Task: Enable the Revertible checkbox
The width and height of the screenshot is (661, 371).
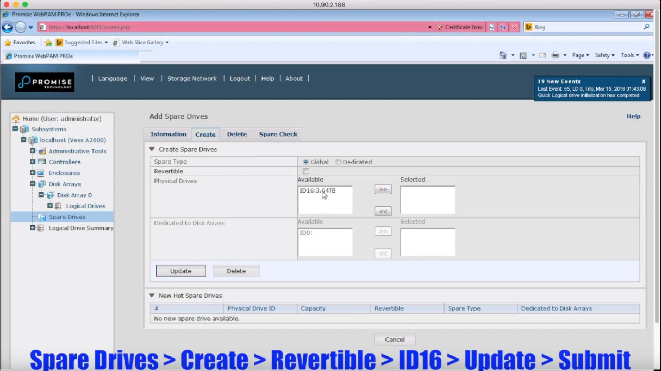Action: (306, 171)
